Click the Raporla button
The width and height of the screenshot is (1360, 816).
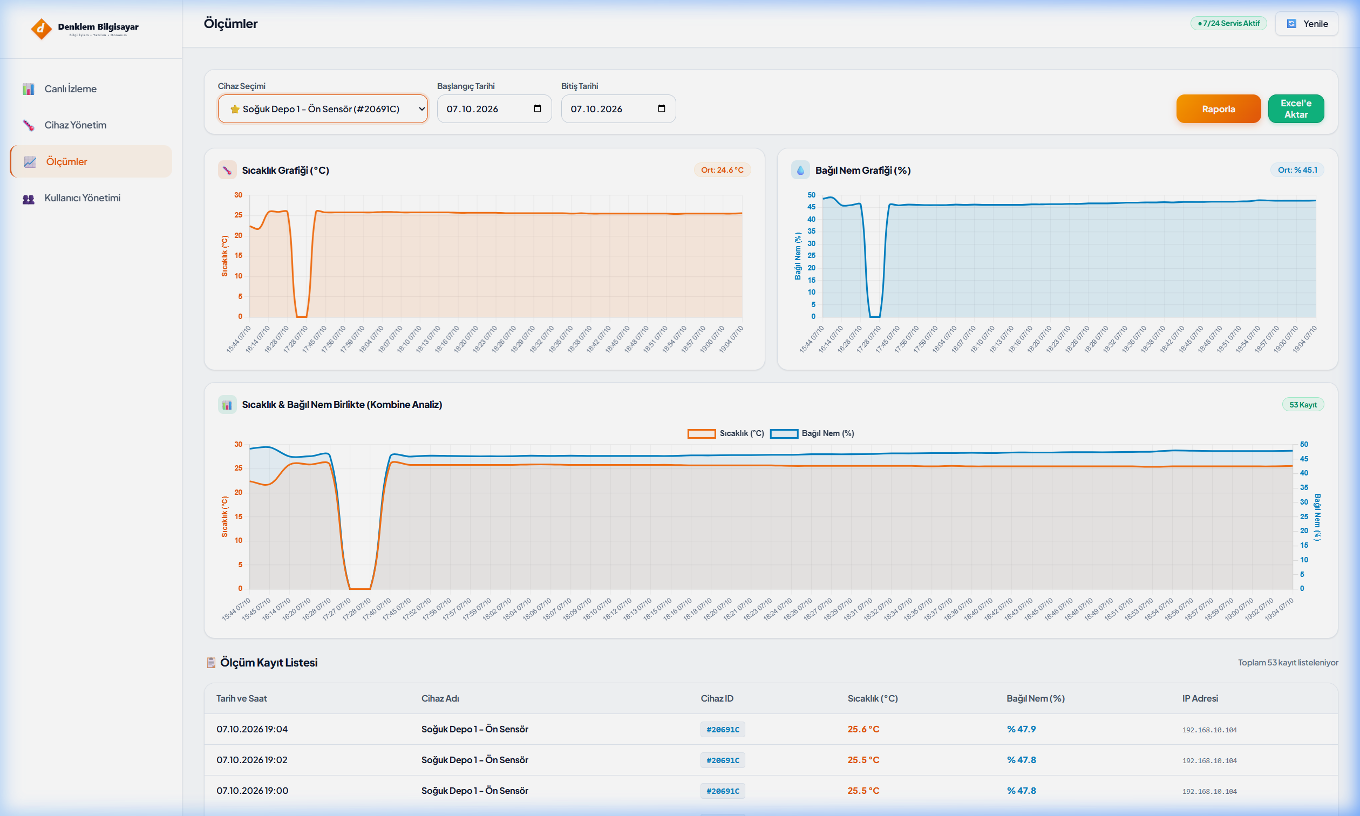pyautogui.click(x=1219, y=109)
